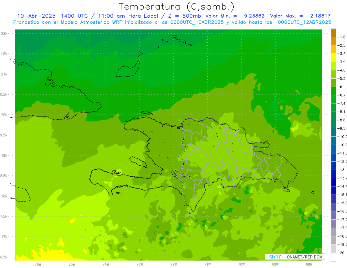347x268 pixels.
Task: Click the '71W' longitude label
Action: pyautogui.click(x=207, y=264)
